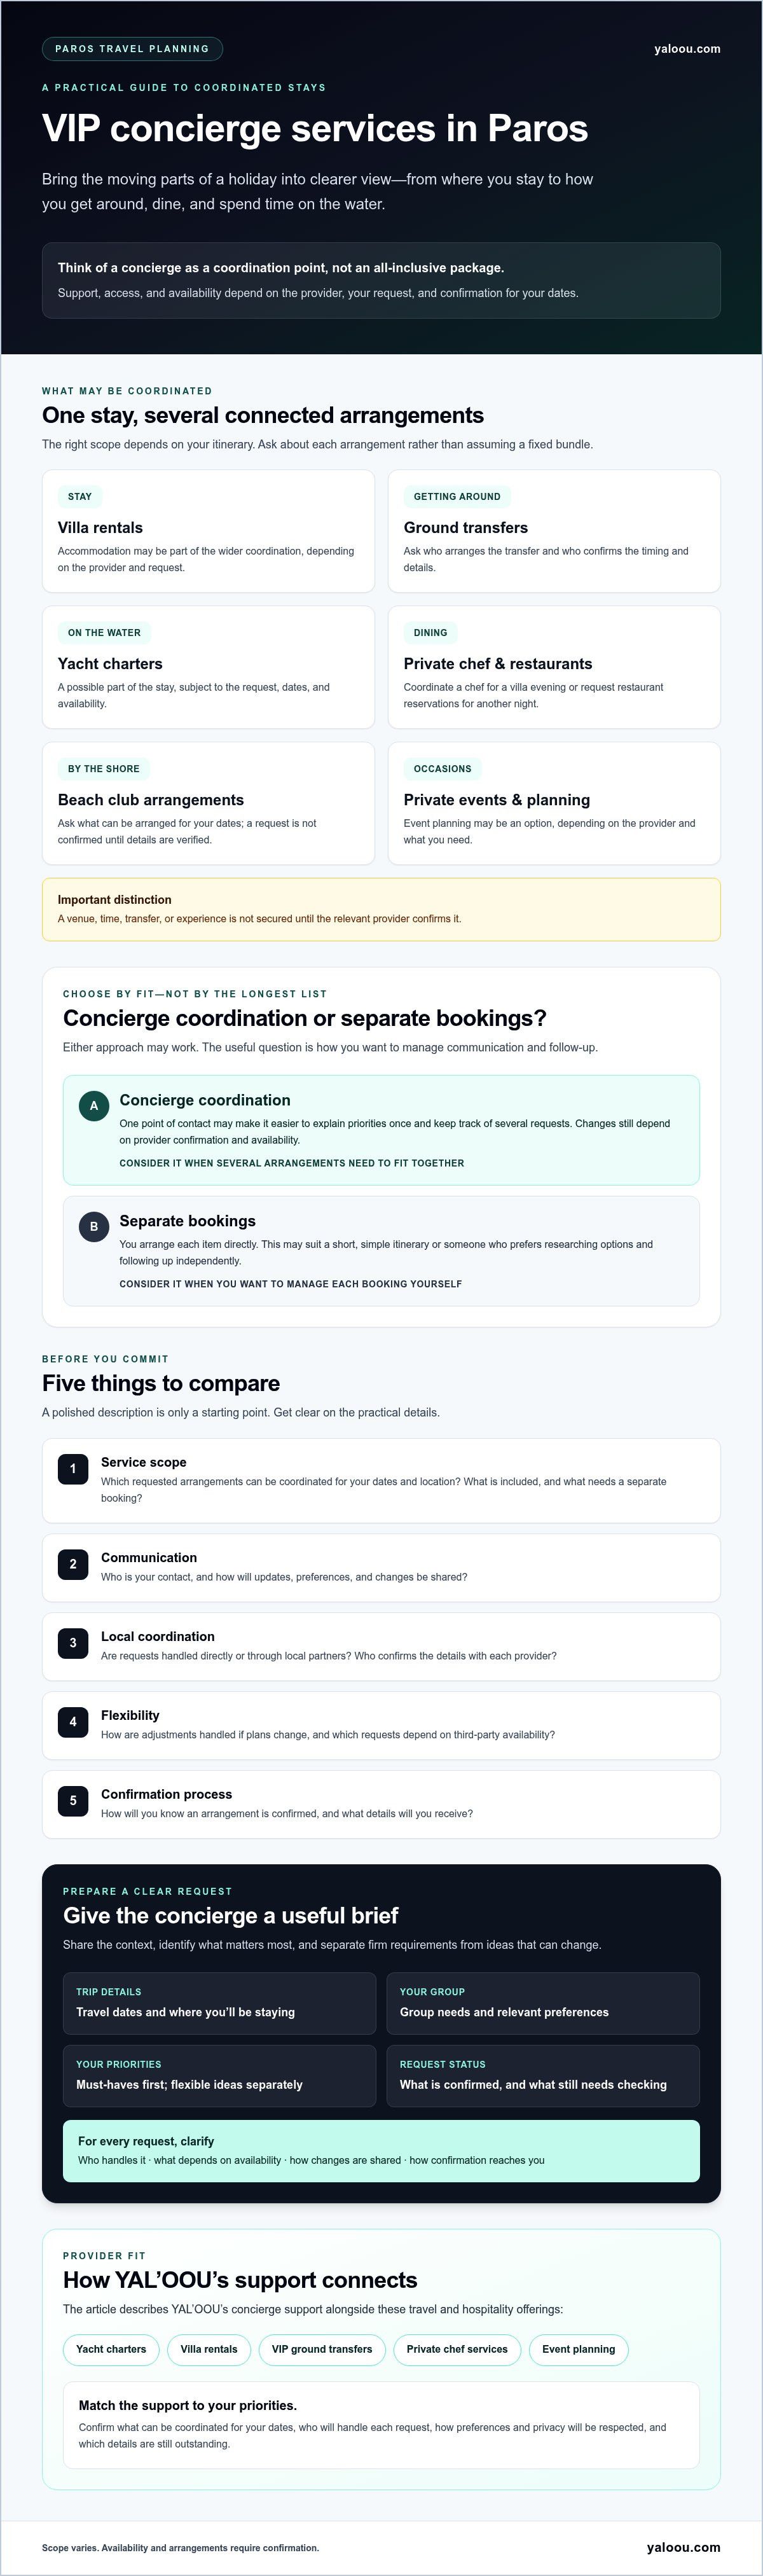Click the number 3 badge beside Local coordination
The width and height of the screenshot is (763, 2576).
click(73, 1643)
